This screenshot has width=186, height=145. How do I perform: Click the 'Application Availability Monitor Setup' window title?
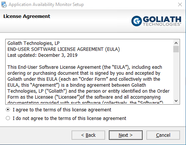point(46,4)
